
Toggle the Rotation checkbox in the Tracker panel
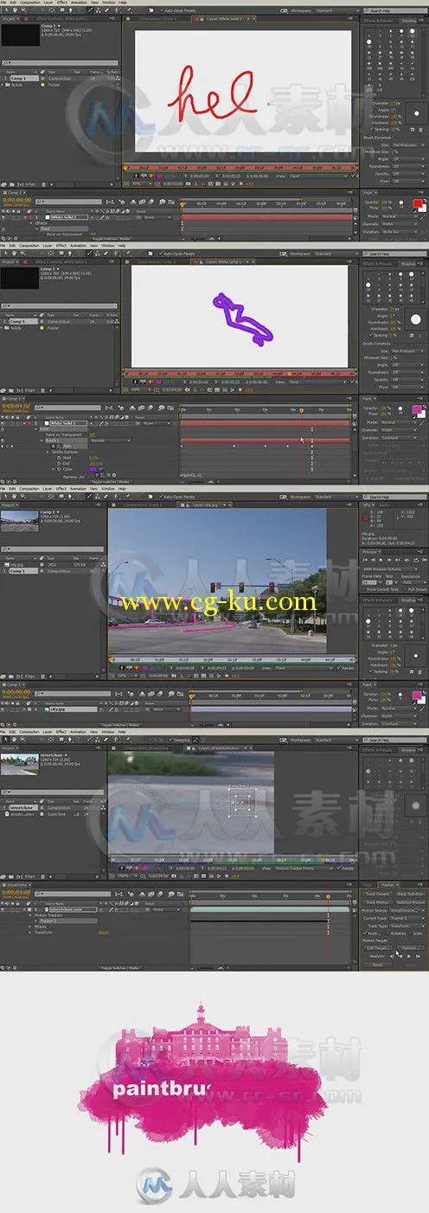(387, 933)
